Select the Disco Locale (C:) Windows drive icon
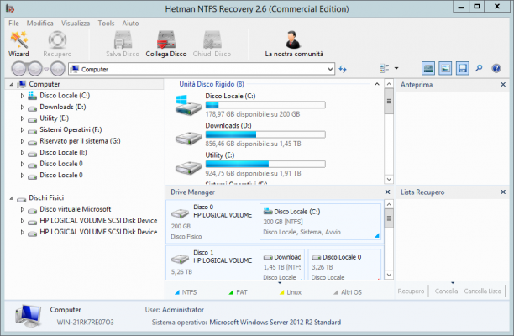Screen dimensions: 514x336 [188, 105]
